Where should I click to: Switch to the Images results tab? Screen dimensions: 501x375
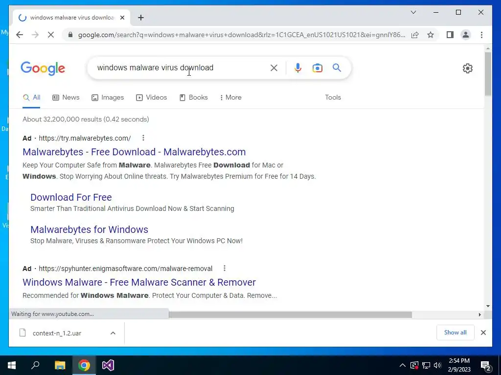[108, 97]
